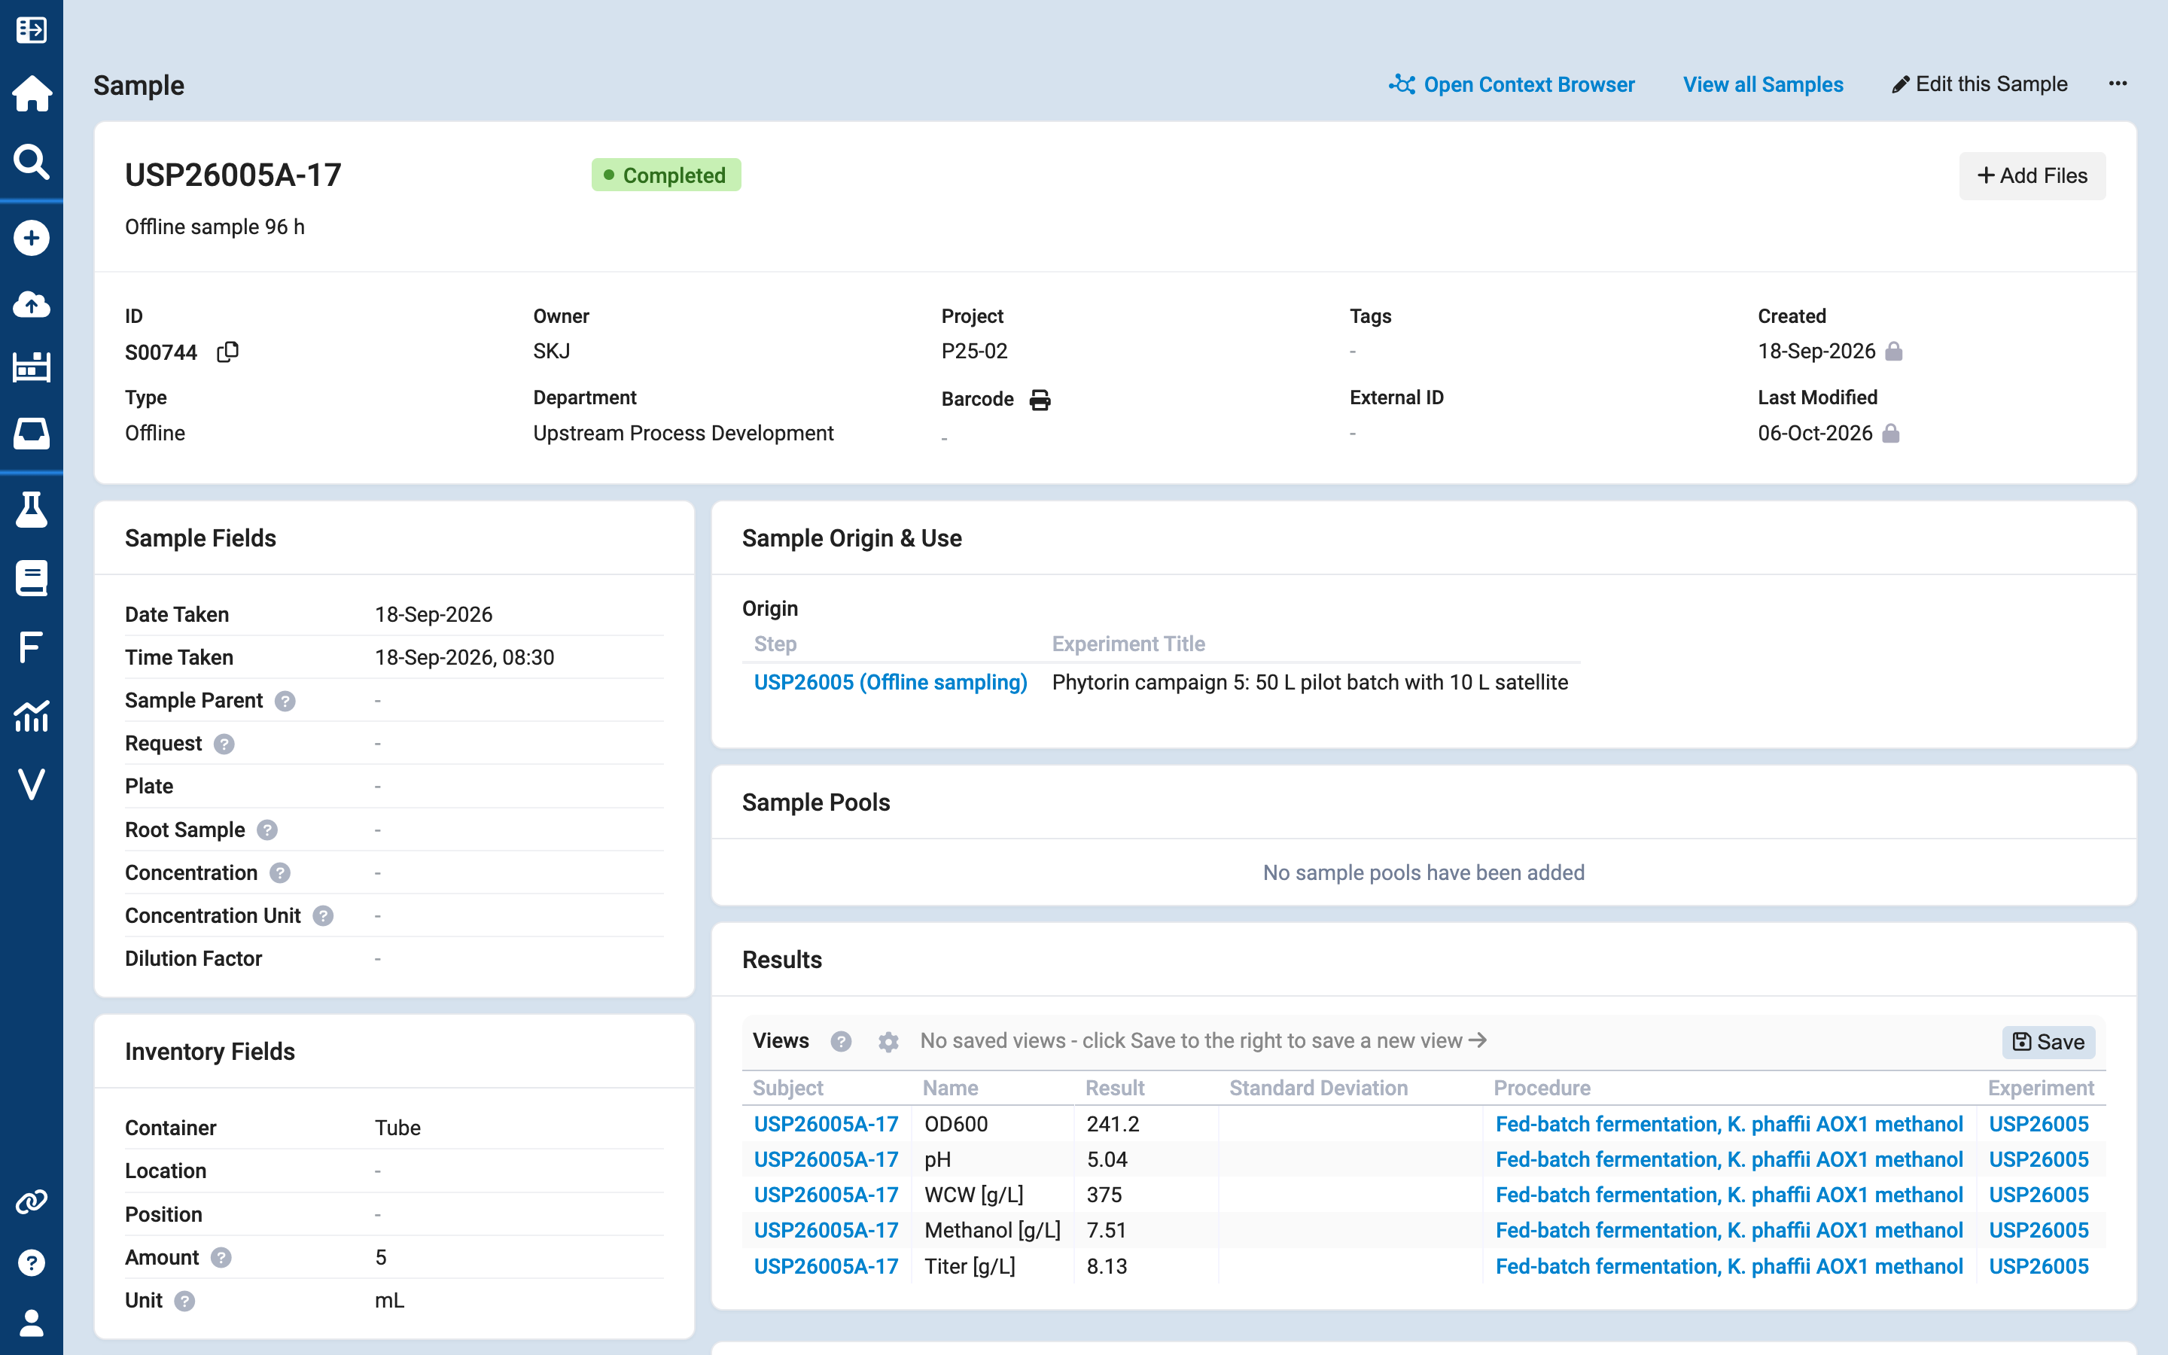Click the Standard Deviation column header
This screenshot has height=1355, width=2168.
tap(1318, 1088)
